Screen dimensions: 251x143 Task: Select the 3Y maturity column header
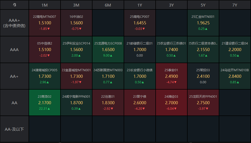click(171, 5)
